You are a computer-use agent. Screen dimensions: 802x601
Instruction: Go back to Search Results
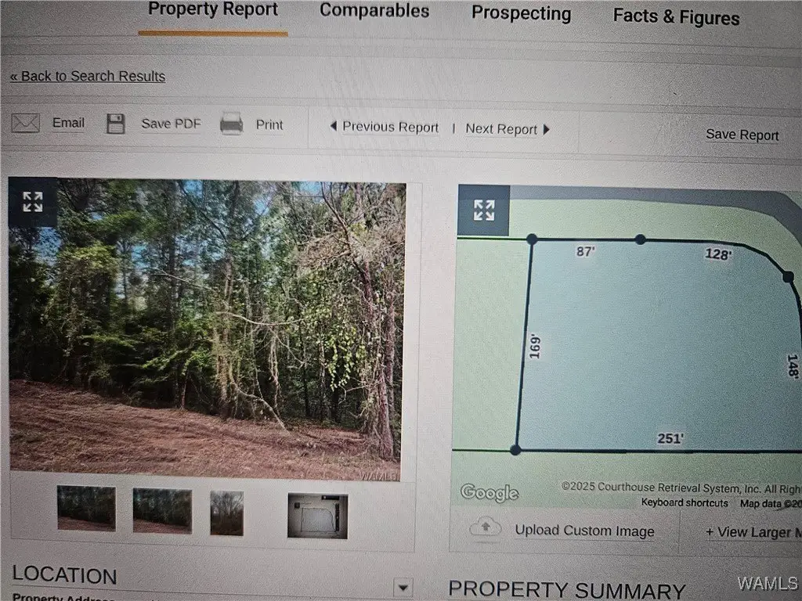[88, 76]
